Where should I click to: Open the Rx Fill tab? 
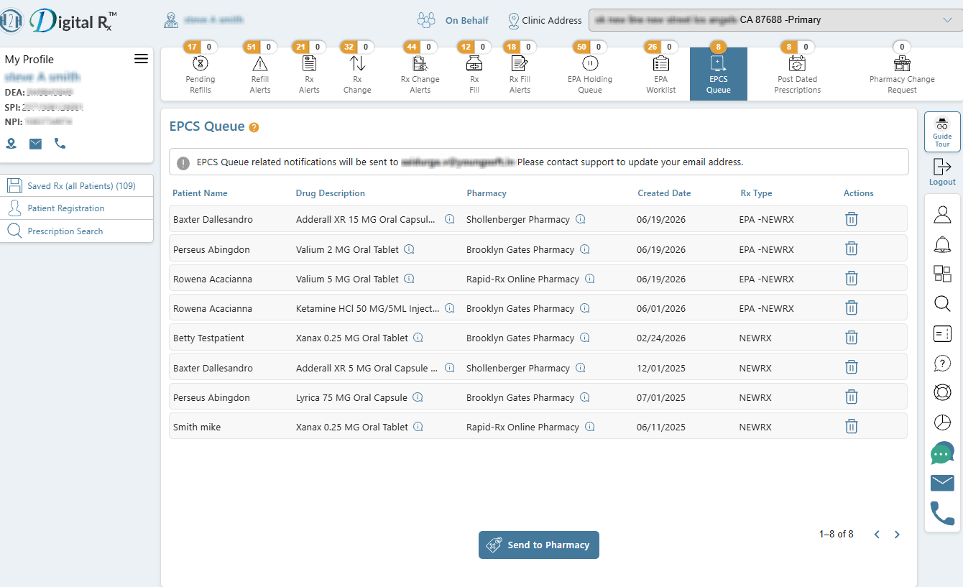click(x=474, y=74)
